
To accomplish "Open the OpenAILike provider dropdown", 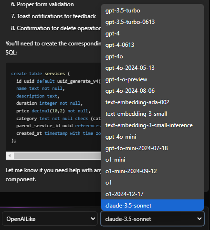I will point(50,219).
